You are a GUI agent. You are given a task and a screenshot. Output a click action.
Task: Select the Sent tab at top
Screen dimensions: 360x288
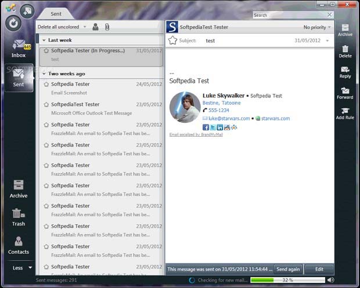[x=56, y=14]
